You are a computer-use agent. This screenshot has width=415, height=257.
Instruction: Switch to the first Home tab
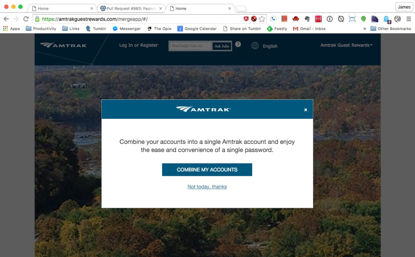(x=62, y=9)
